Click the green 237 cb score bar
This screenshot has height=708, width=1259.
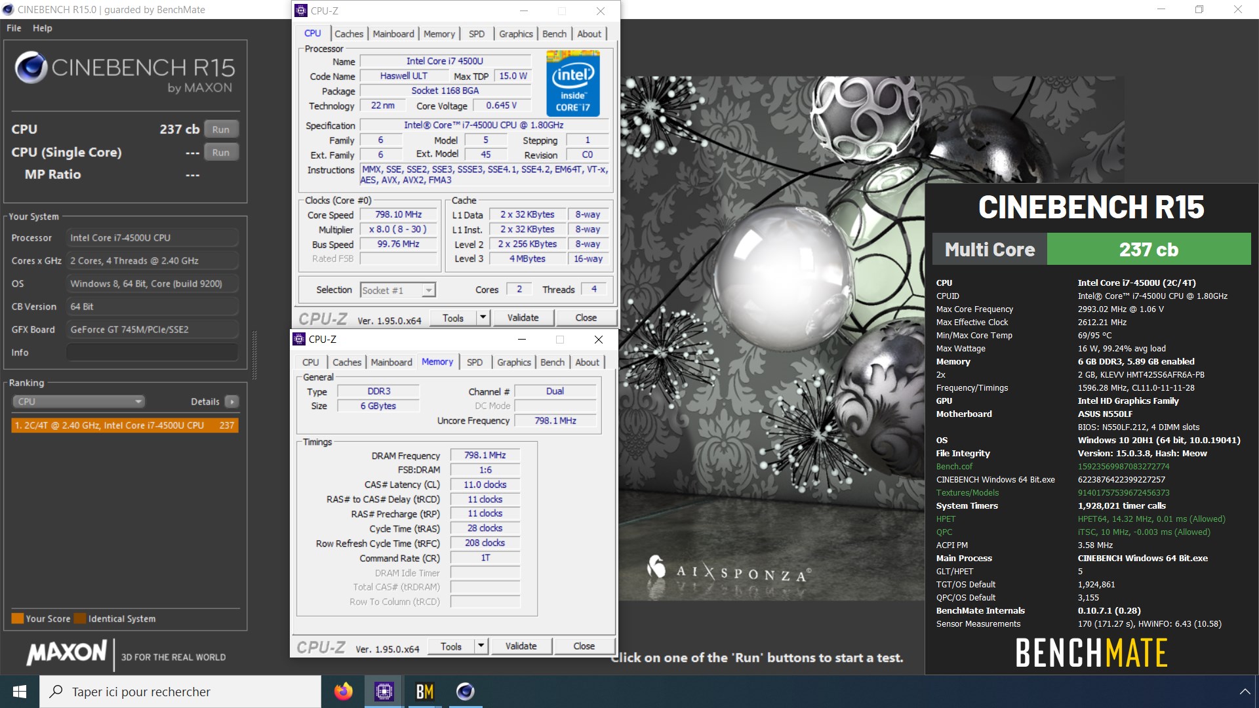(1149, 249)
